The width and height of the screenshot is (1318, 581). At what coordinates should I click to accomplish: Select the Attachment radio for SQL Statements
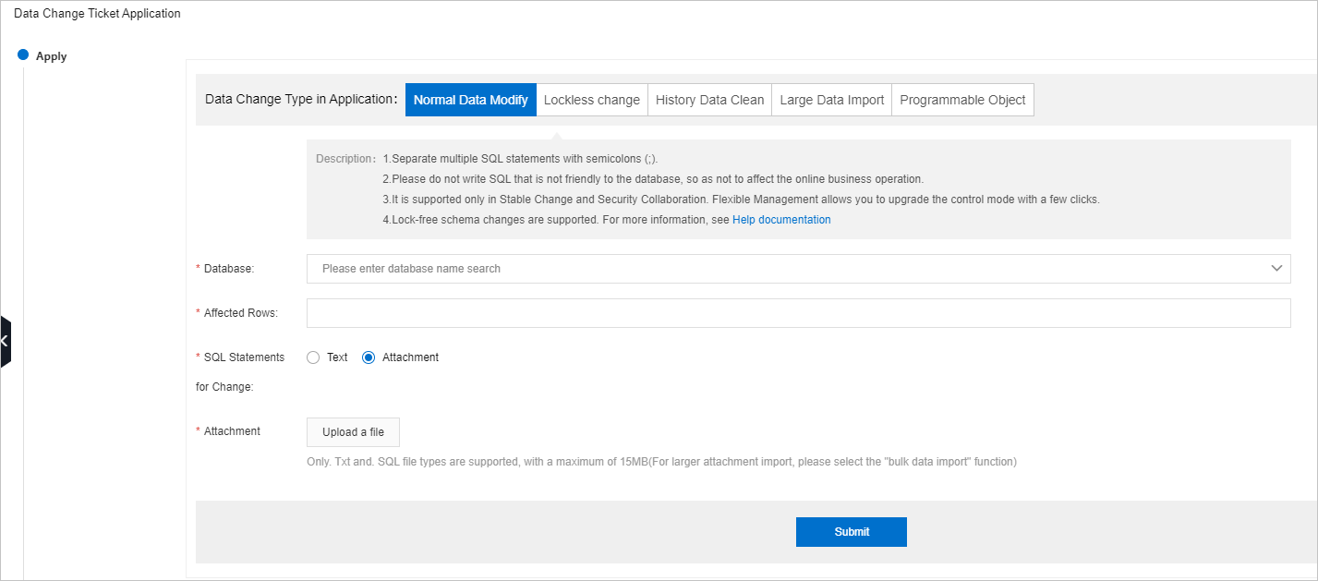tap(369, 357)
